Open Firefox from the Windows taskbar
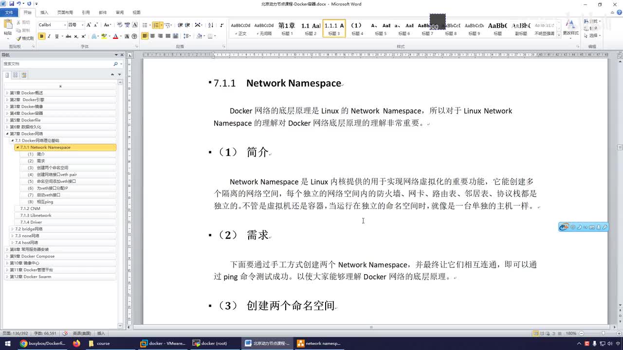This screenshot has height=350, width=623. [76, 343]
